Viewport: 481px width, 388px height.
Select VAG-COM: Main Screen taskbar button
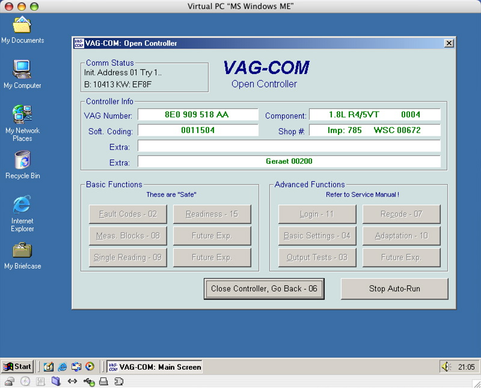155,367
